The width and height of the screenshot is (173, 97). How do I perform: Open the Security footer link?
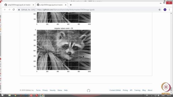pyautogui.click(x=52, y=90)
